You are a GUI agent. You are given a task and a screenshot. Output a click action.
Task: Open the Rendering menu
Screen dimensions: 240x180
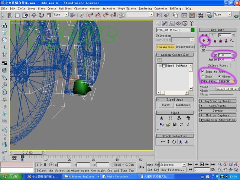coord(145,9)
